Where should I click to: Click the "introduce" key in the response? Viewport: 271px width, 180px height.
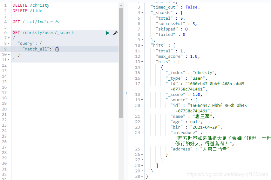[x=184, y=133]
